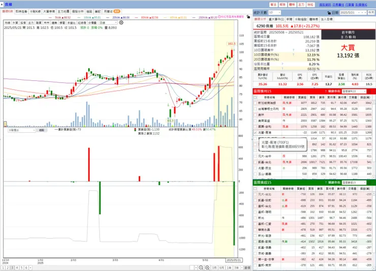Click the zoom out magnifier icon
Image resolution: width=376 pixels, height=271 pixels.
(201, 267)
